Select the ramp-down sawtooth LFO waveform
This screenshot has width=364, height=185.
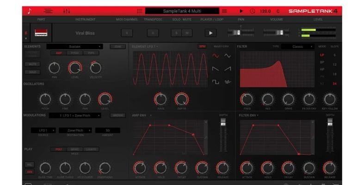coord(216,69)
